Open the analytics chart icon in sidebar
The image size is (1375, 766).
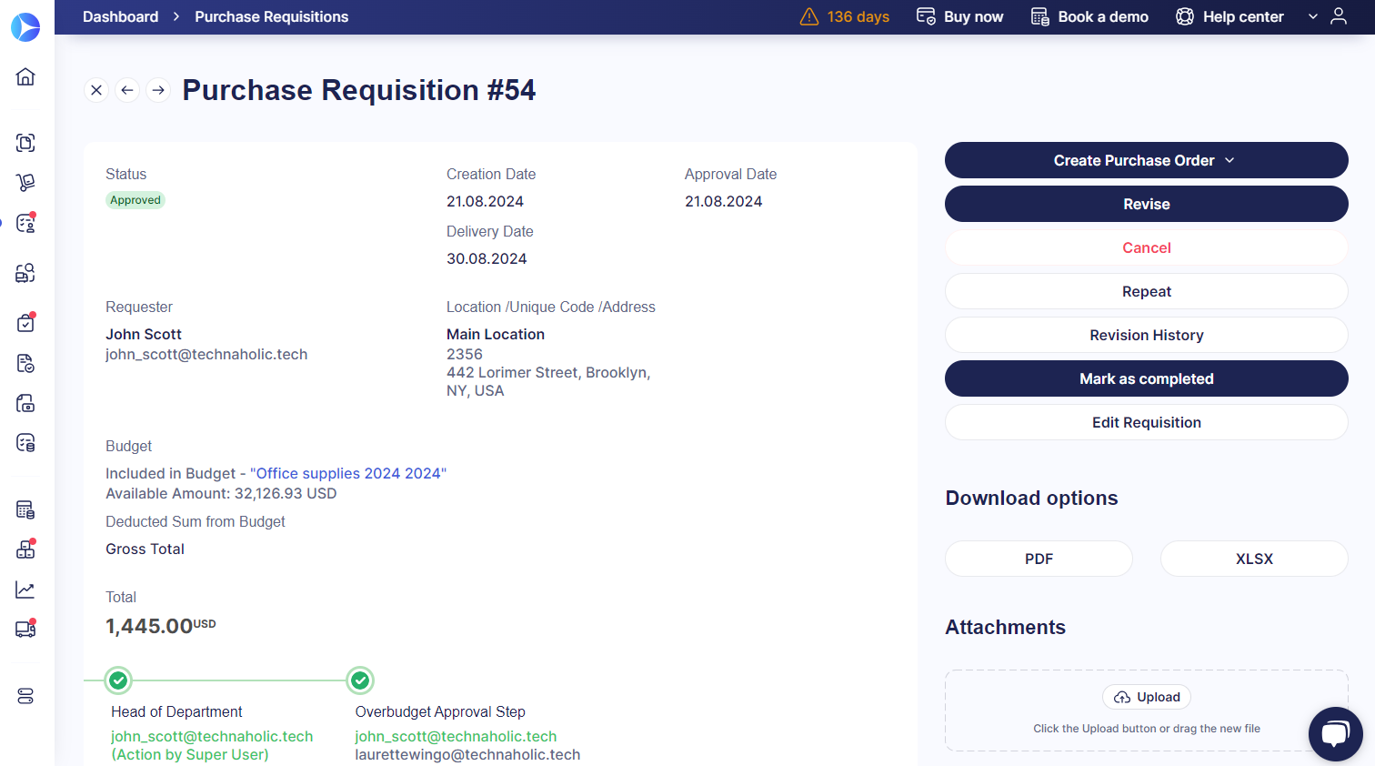(25, 589)
